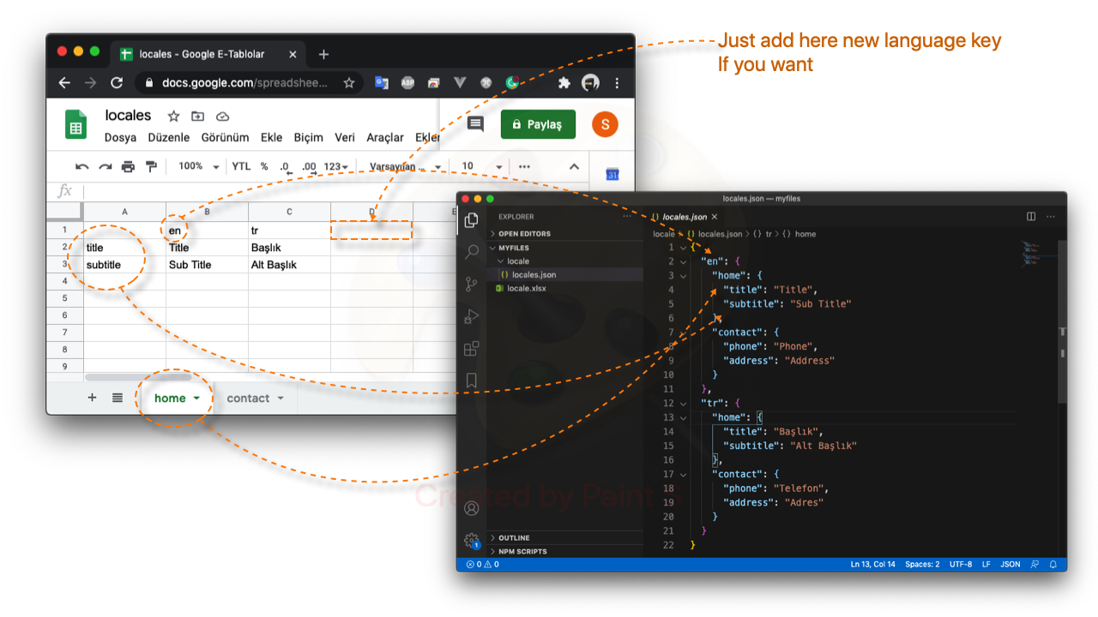Open Explorer panel more actions ellipsis

click(x=627, y=217)
